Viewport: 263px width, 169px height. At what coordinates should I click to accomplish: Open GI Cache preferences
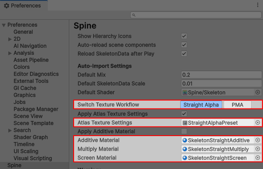tap(25, 88)
